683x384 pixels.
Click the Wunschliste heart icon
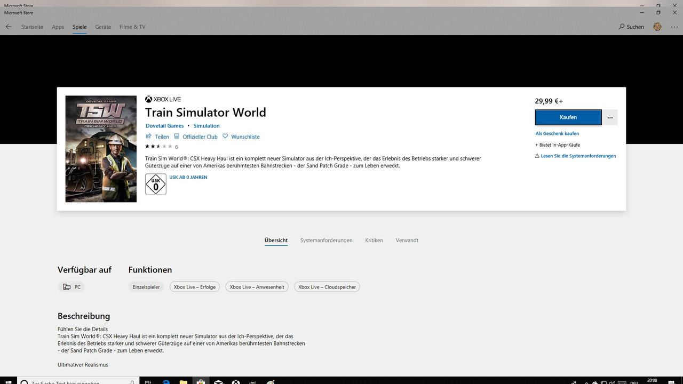(225, 137)
